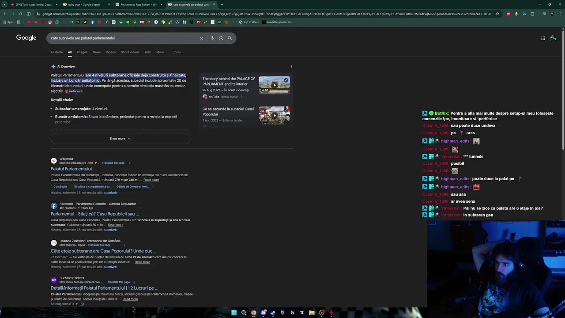Switch to News results tab
This screenshot has width=565, height=318.
click(97, 52)
